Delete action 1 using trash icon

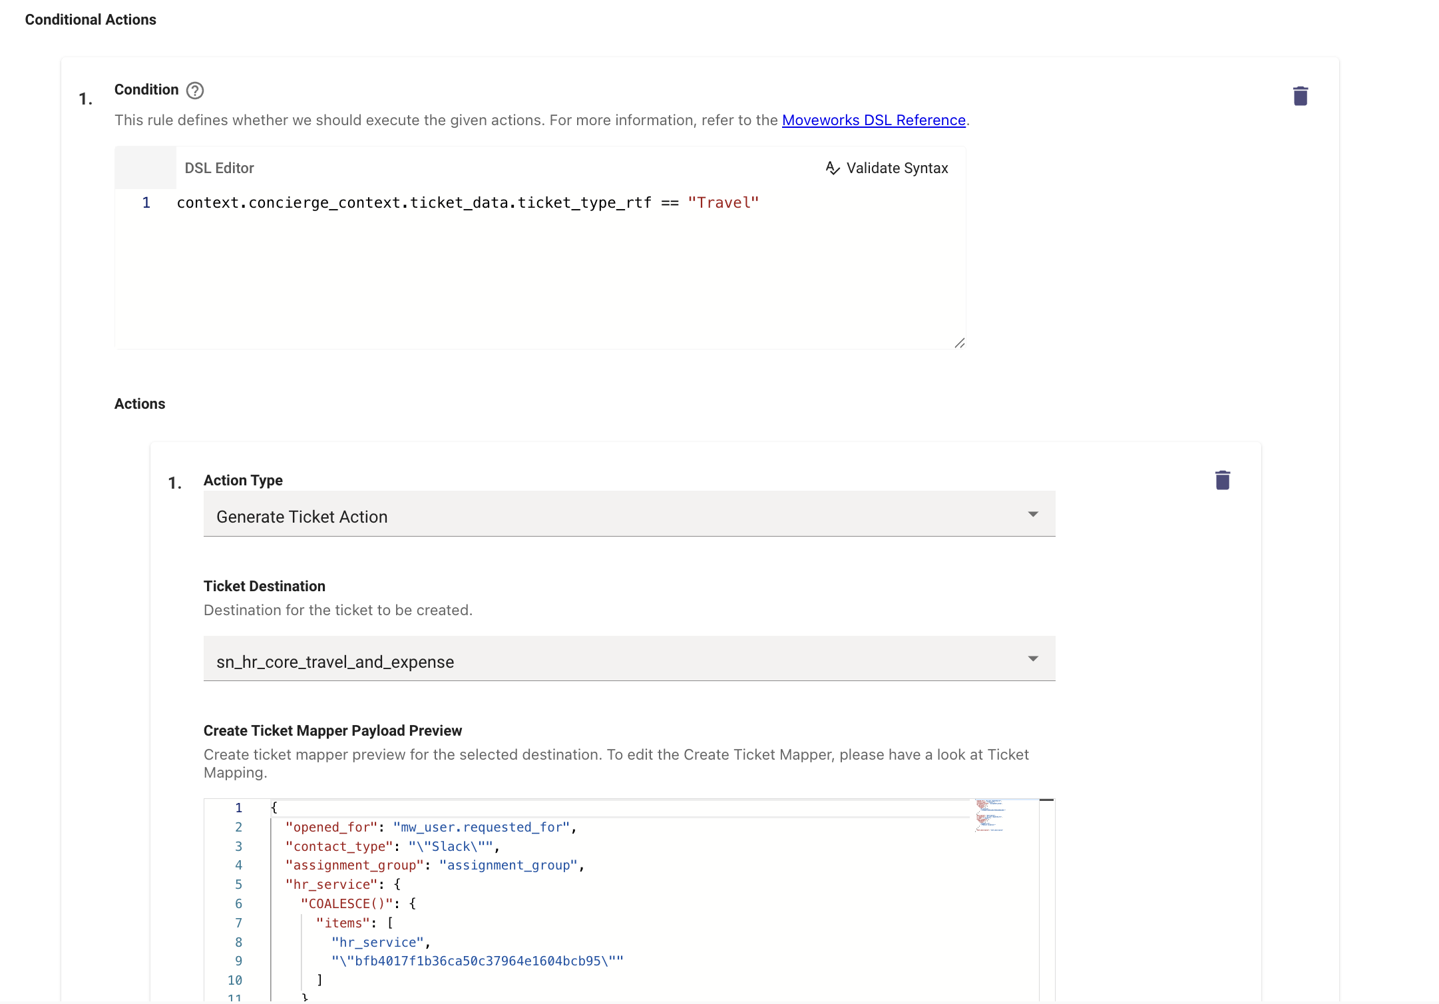click(x=1222, y=480)
